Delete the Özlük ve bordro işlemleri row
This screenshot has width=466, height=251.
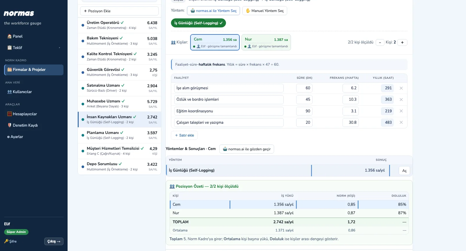(401, 100)
